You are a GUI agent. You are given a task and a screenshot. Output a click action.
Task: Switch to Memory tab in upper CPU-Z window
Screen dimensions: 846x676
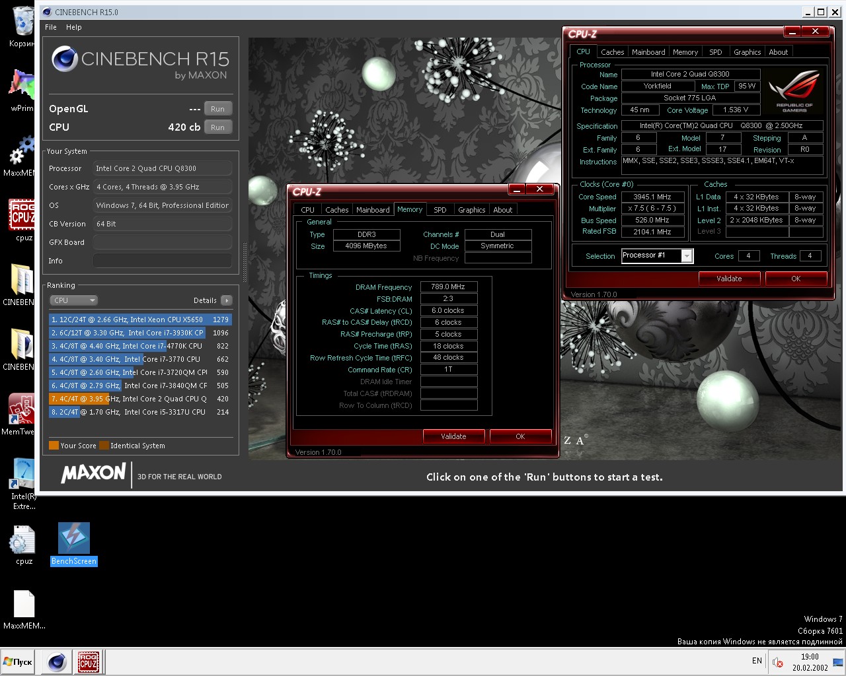tap(685, 52)
